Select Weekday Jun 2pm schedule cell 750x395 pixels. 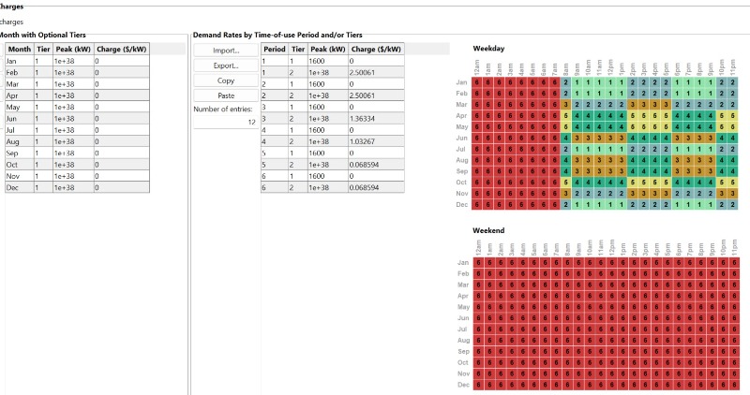[633, 139]
